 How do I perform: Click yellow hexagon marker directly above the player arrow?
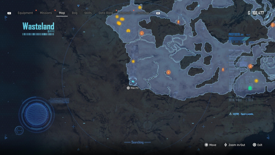133,61
